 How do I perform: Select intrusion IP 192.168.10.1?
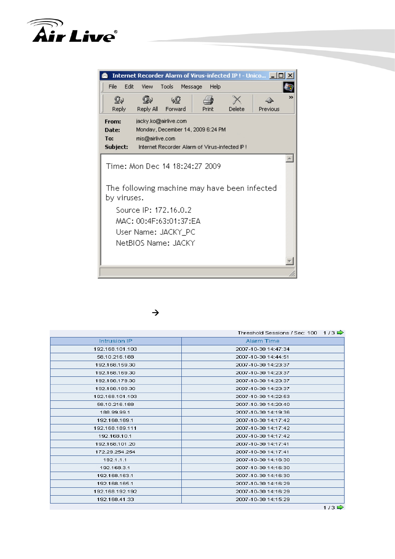pos(116,436)
